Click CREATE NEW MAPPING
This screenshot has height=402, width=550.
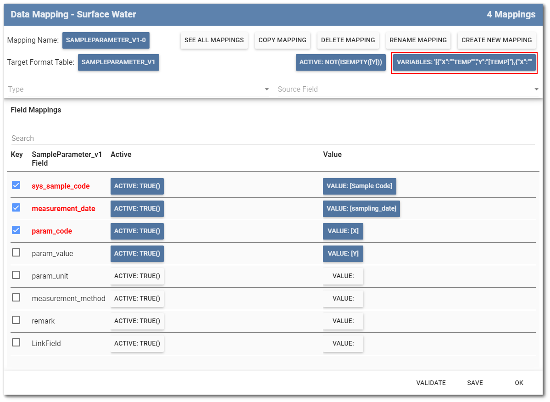[x=496, y=40]
